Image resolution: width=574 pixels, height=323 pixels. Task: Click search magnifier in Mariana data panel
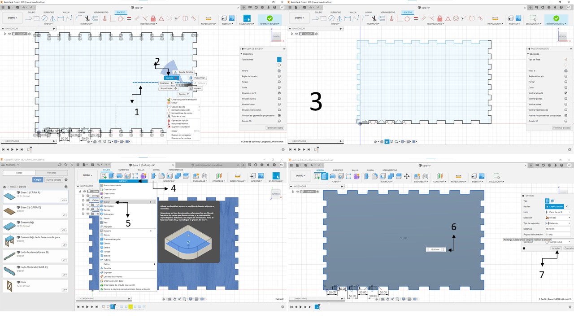[66, 164]
